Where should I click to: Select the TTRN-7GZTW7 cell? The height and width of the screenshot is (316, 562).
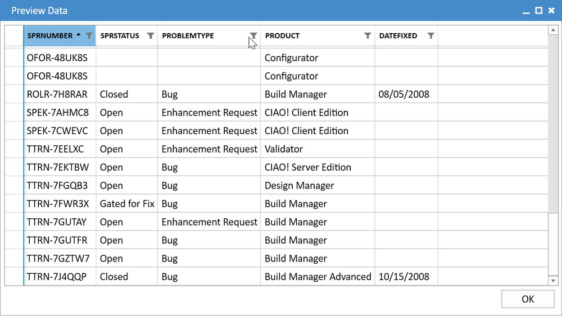60,258
